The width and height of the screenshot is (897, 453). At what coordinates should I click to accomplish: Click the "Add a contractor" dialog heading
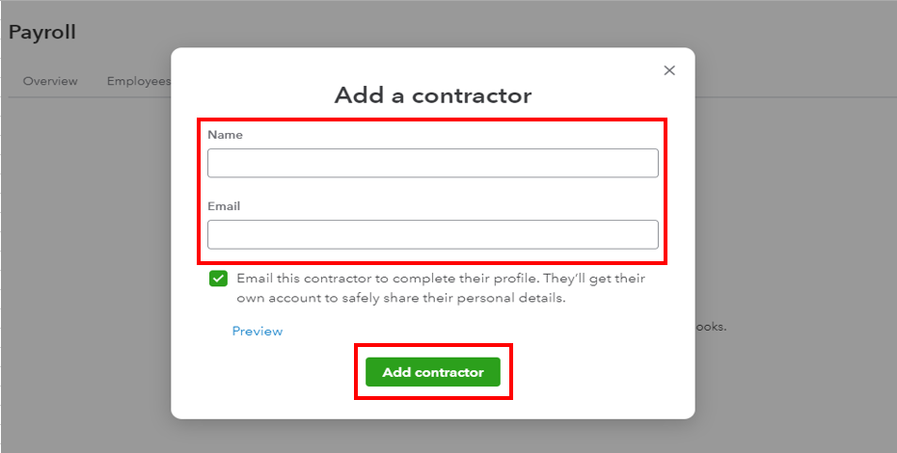pos(432,95)
